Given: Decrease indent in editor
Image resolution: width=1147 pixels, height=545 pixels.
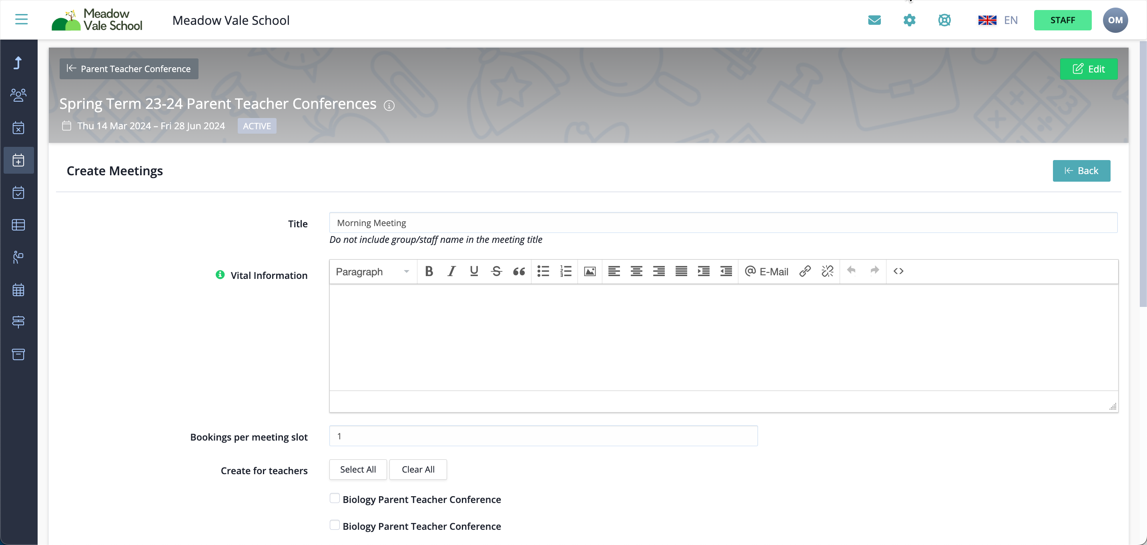Looking at the screenshot, I should [726, 271].
